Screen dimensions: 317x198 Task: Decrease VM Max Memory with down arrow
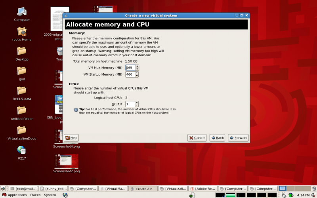137,69
